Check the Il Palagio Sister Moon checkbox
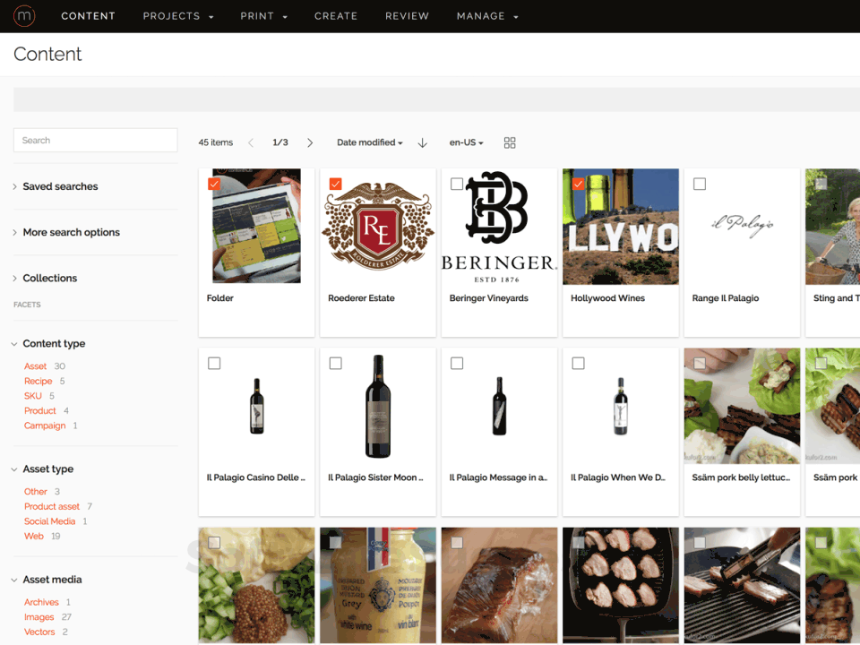This screenshot has width=860, height=645. pyautogui.click(x=335, y=363)
